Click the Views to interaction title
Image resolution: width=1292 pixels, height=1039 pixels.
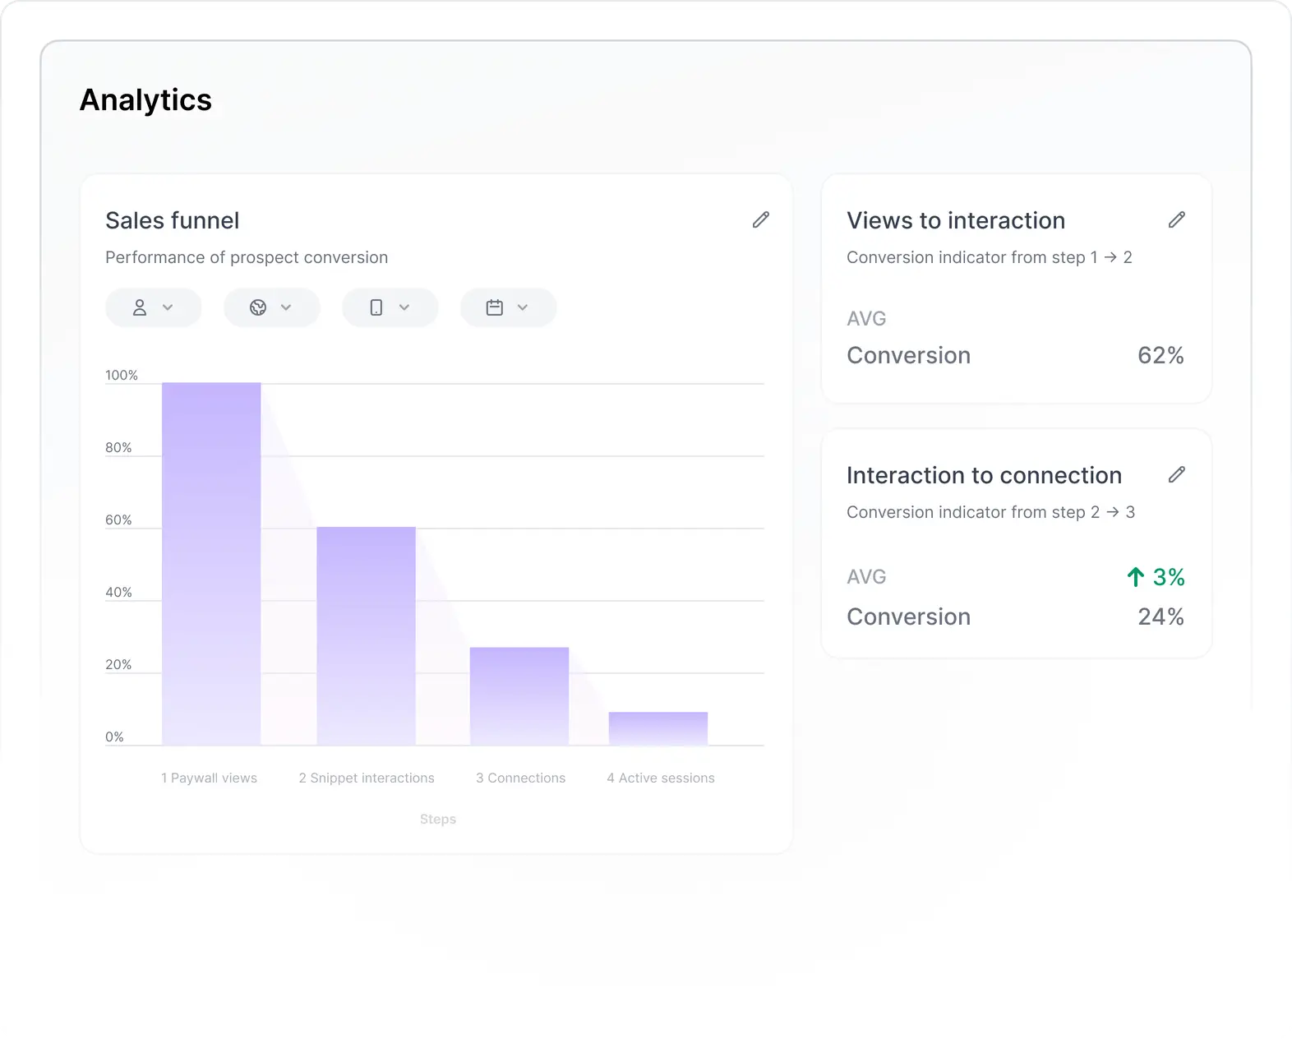click(x=956, y=220)
